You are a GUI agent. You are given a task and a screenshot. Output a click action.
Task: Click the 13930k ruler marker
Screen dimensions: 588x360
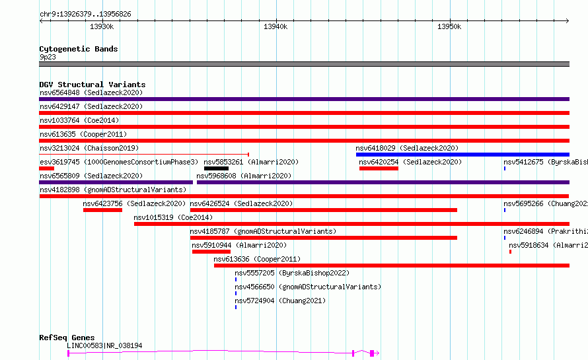point(102,26)
